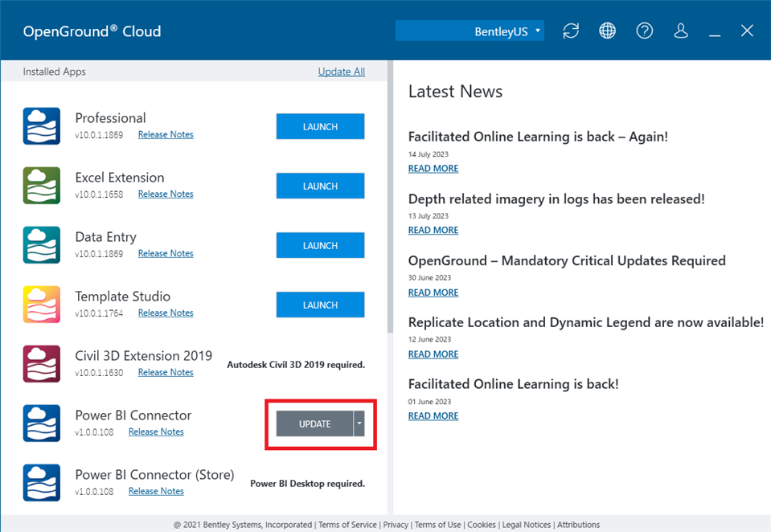Click the 'OpenGround Cloud' title text

click(92, 31)
